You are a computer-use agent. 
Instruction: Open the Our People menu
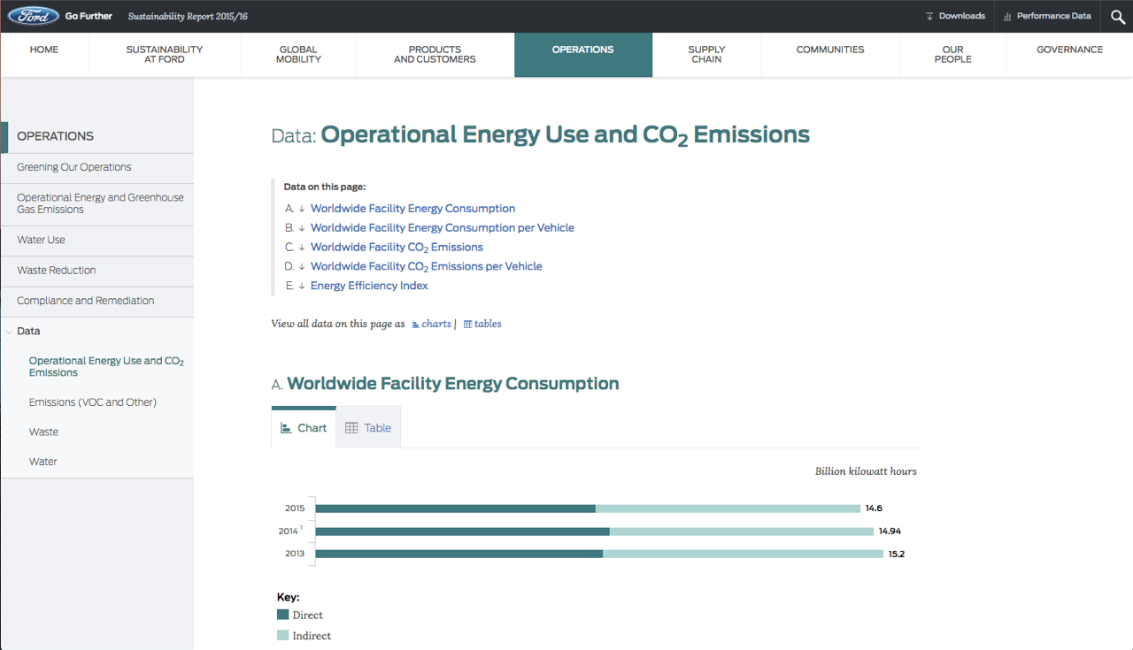[952, 55]
